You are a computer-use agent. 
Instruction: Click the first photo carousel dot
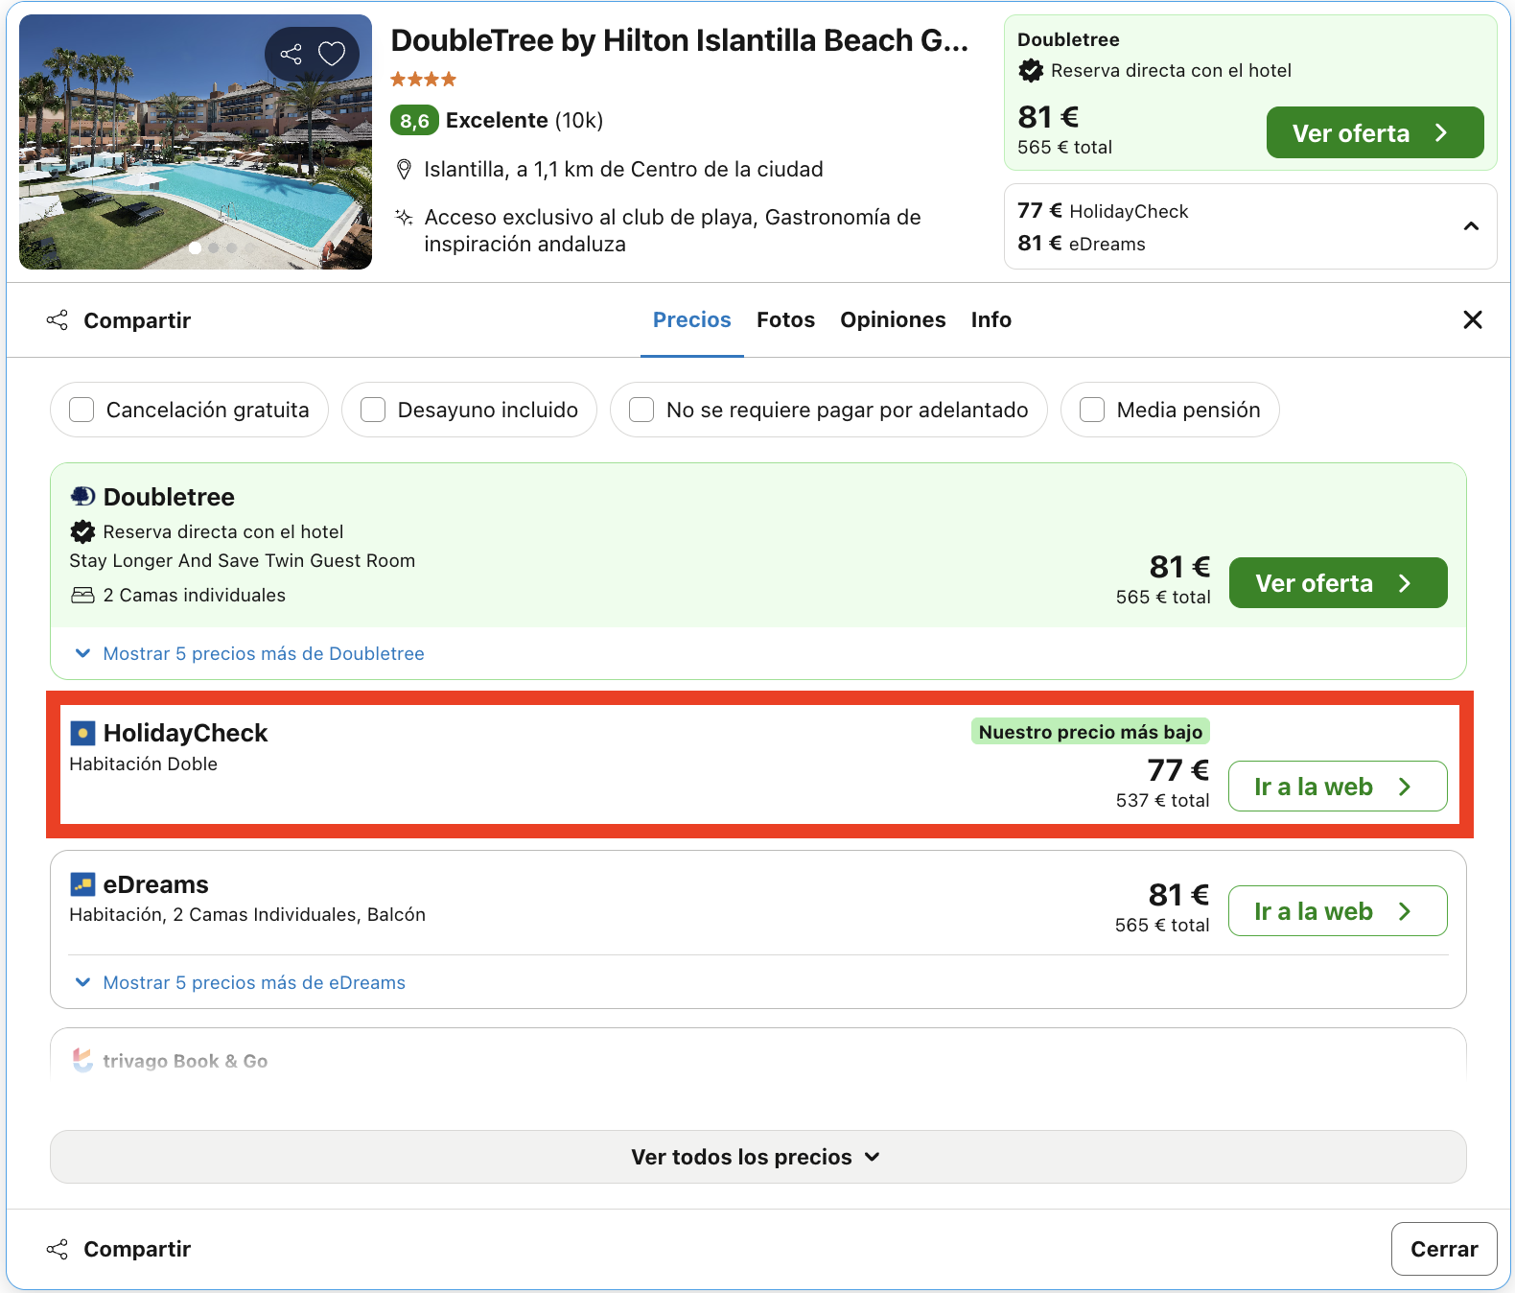[196, 247]
